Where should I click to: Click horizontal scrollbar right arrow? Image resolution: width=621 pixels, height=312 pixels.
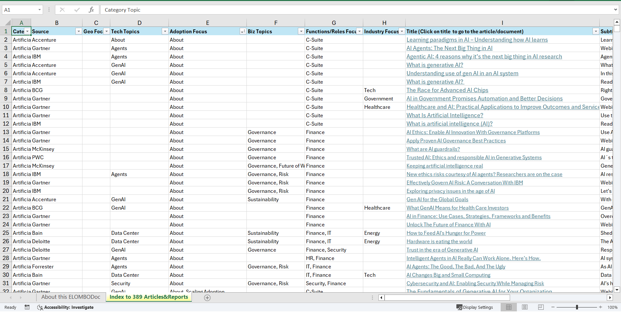610,297
